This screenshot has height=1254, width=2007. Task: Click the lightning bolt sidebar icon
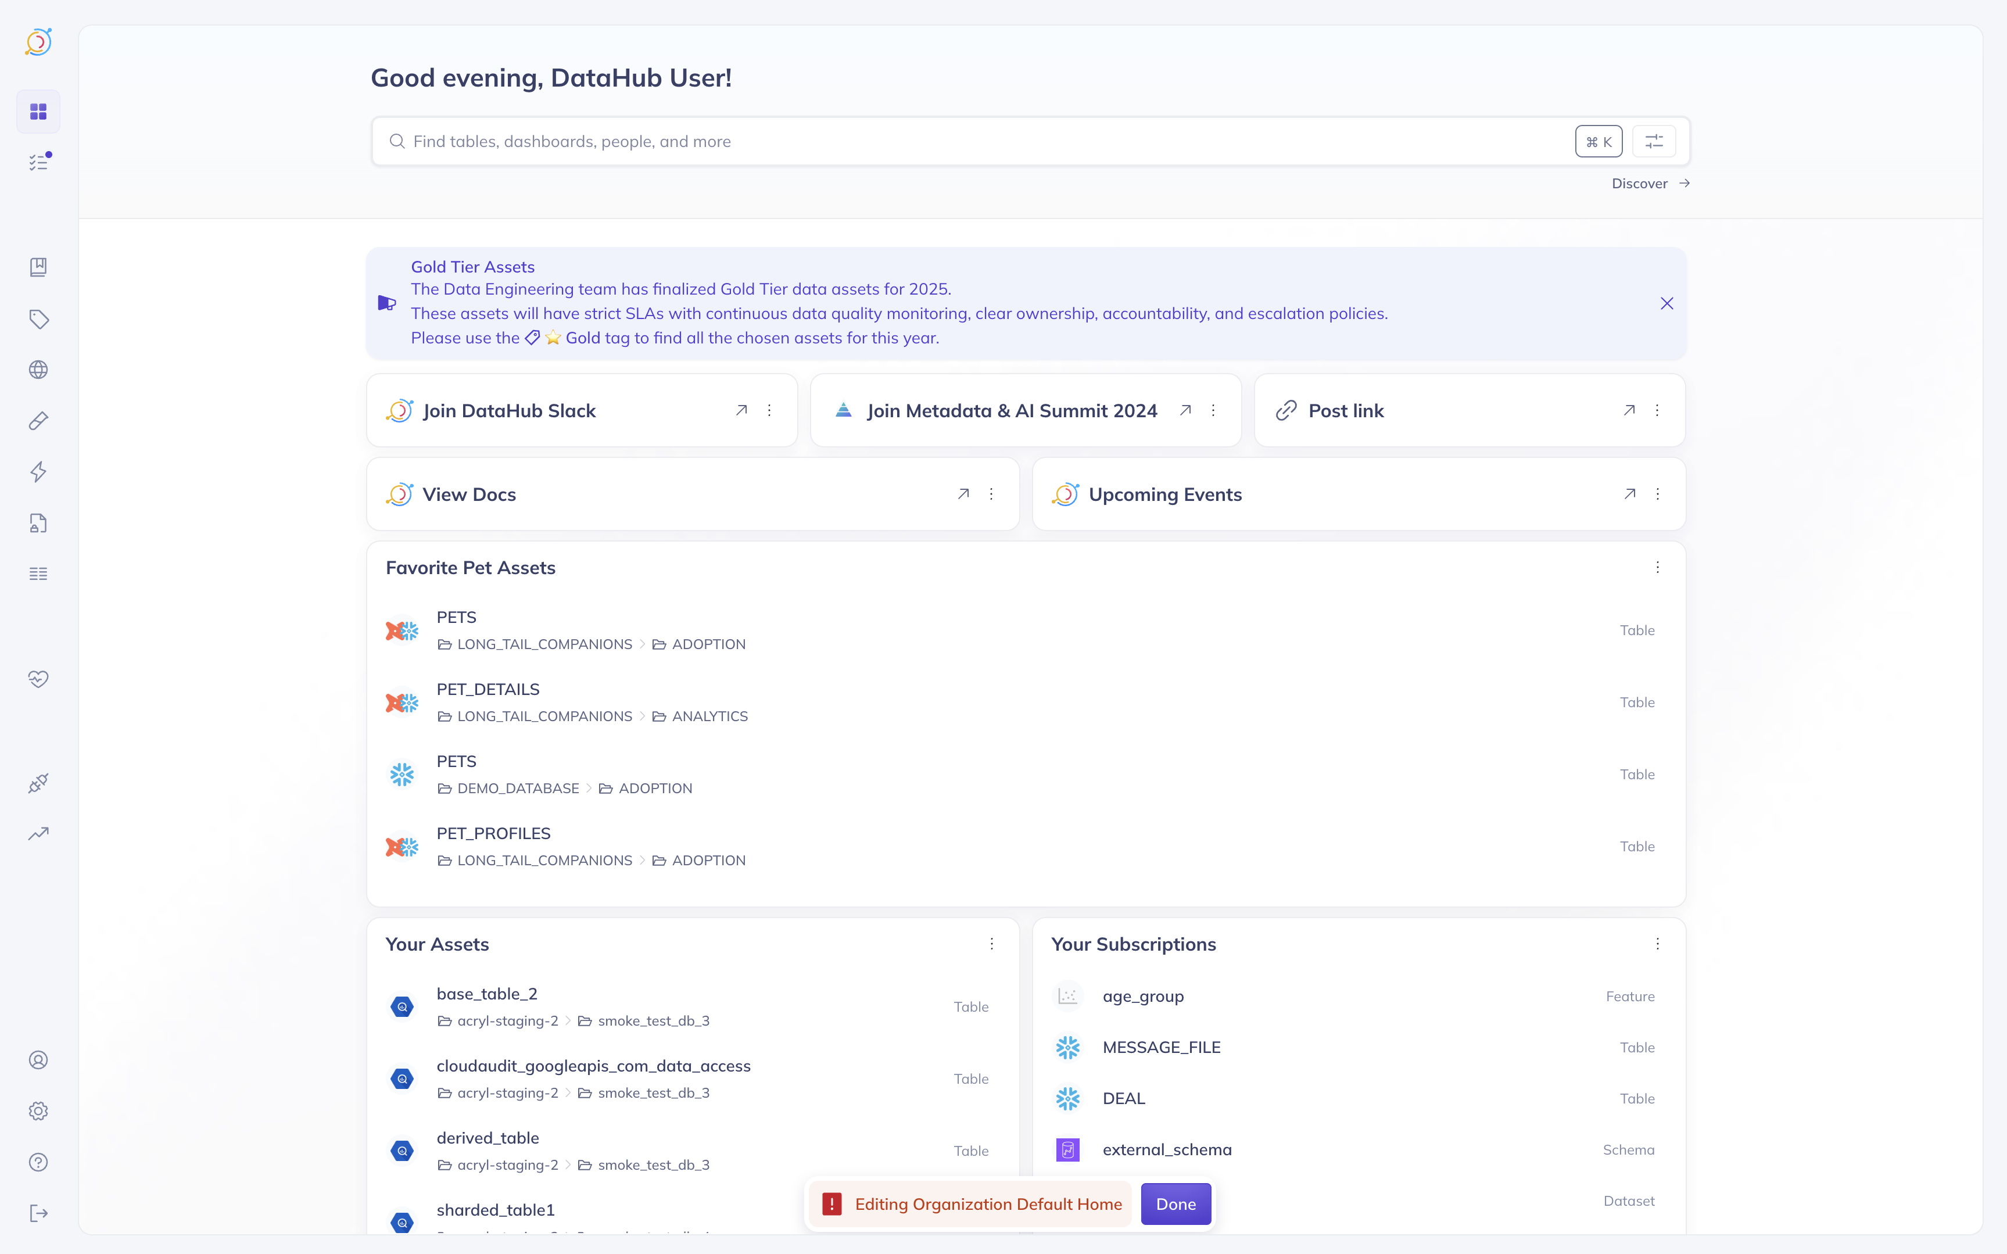tap(38, 472)
